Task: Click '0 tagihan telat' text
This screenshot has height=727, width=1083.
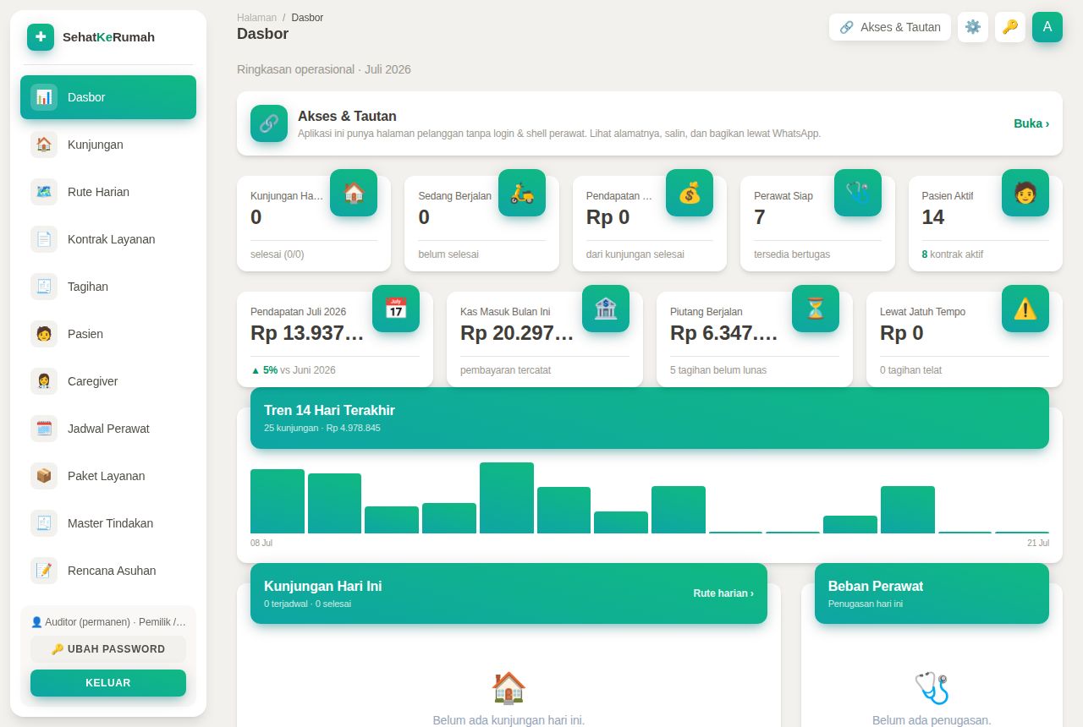Action: (910, 370)
